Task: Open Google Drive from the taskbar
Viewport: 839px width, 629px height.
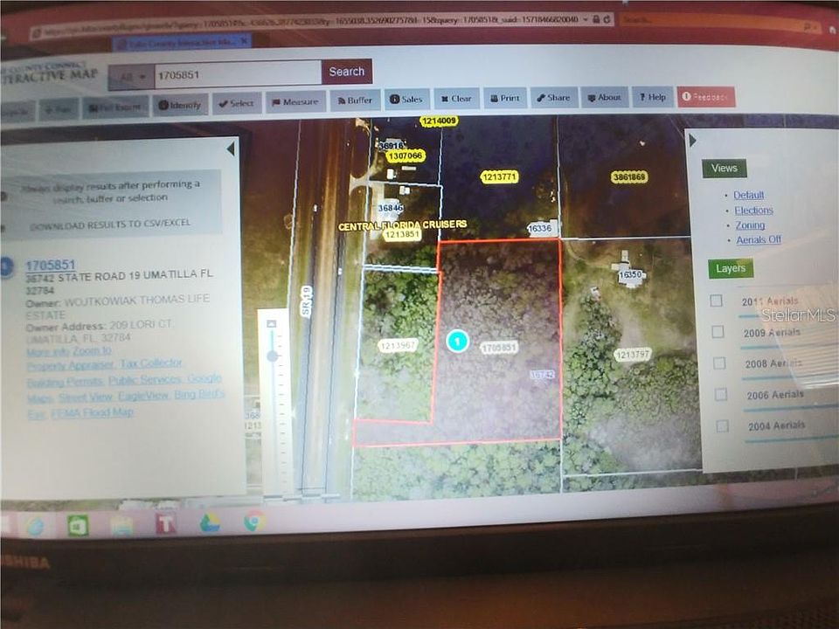Action: pos(211,522)
